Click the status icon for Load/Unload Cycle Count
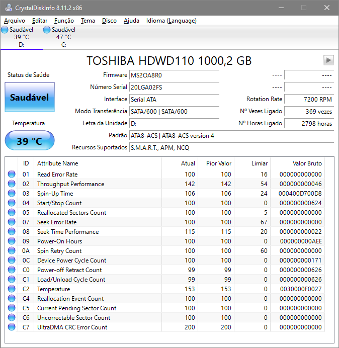 click(12, 279)
